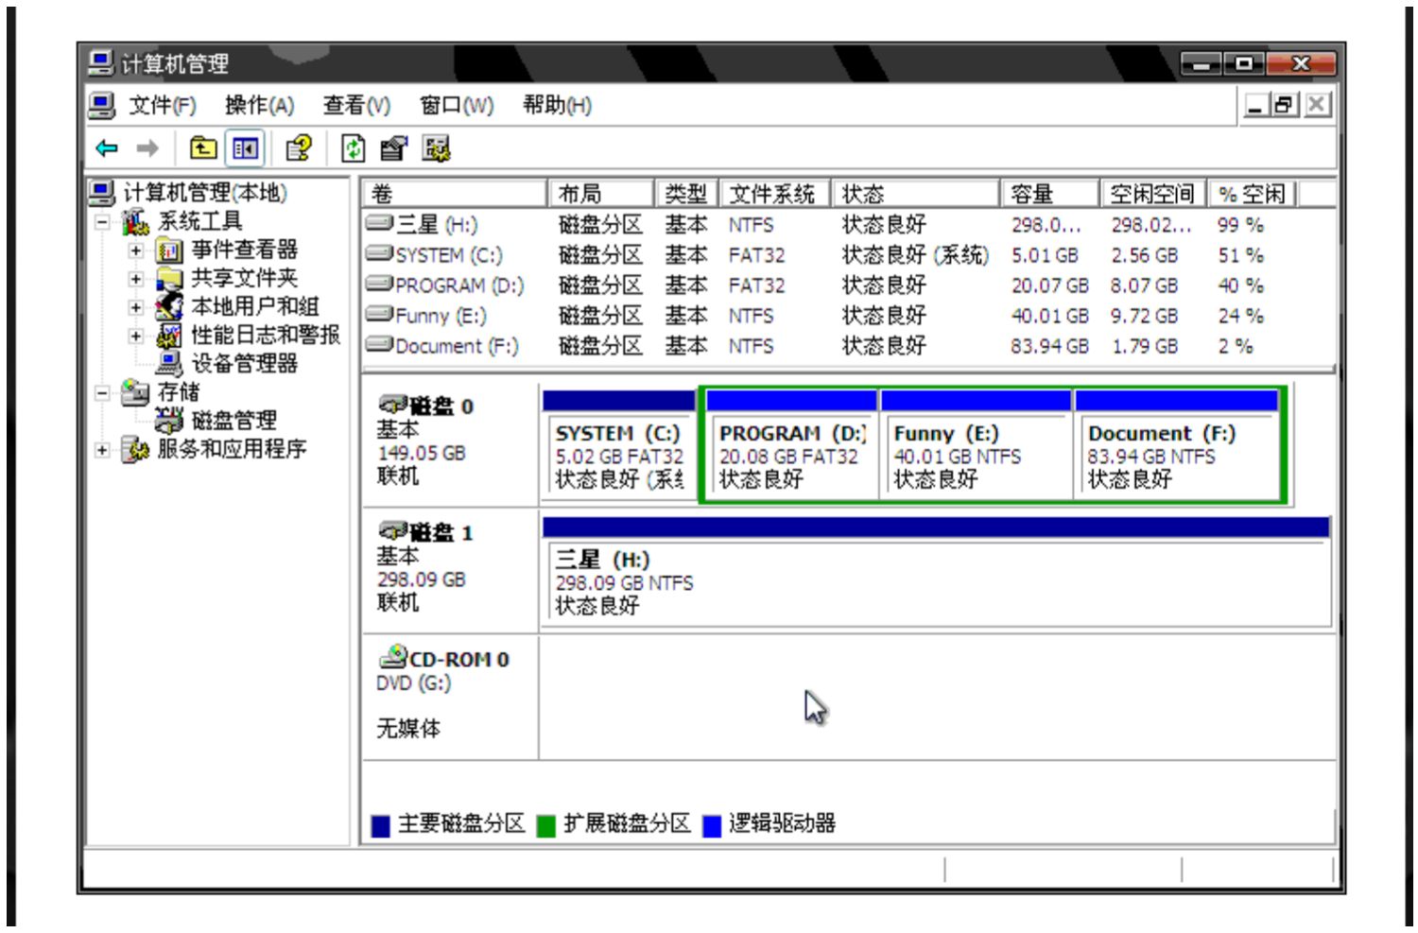Minimize the inner MDI child window

(x=1255, y=105)
